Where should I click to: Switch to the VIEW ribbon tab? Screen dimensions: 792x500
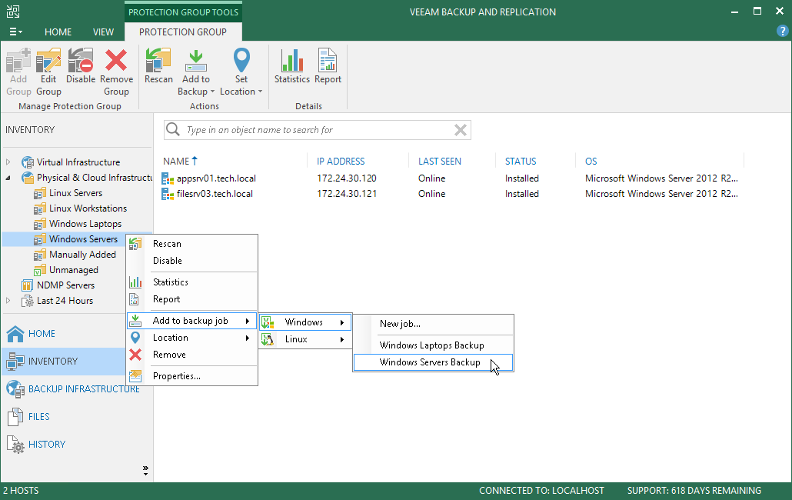(x=103, y=32)
